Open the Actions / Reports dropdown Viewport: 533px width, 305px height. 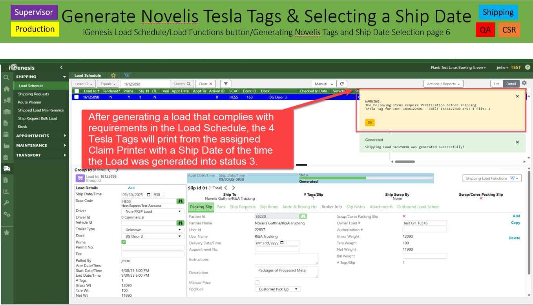click(444, 84)
